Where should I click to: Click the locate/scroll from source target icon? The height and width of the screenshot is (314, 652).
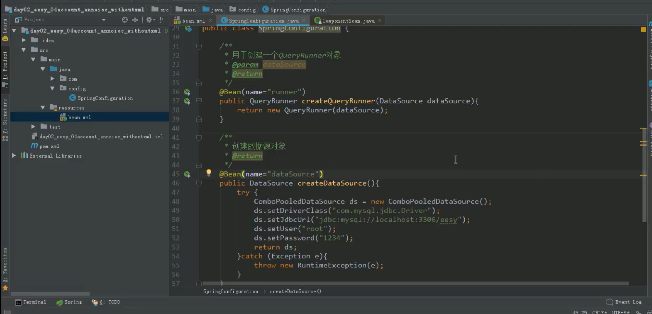(x=125, y=20)
